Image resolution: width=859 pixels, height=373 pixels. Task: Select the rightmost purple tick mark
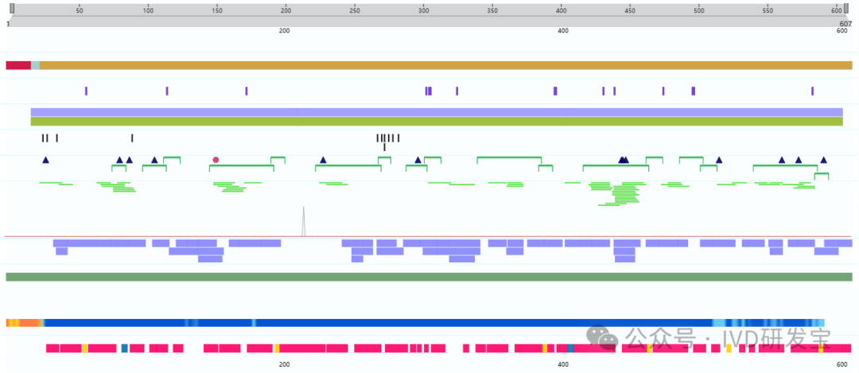812,91
